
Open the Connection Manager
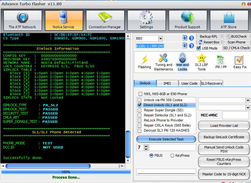point(105,21)
